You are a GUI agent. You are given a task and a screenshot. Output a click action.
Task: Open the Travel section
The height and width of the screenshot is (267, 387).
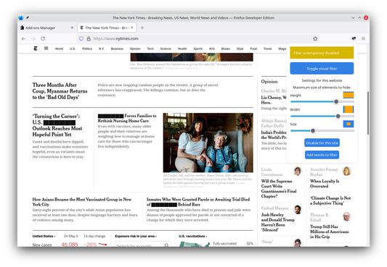(267, 48)
